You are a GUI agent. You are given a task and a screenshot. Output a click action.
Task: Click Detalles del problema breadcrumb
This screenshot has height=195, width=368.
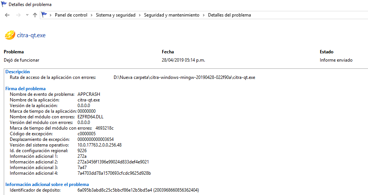tap(229, 15)
